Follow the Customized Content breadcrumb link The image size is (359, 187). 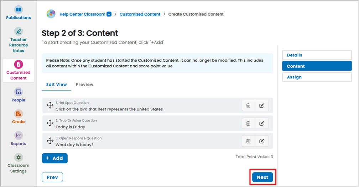click(140, 14)
